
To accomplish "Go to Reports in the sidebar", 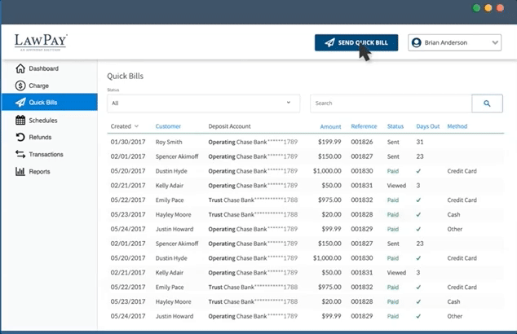I will 39,171.
